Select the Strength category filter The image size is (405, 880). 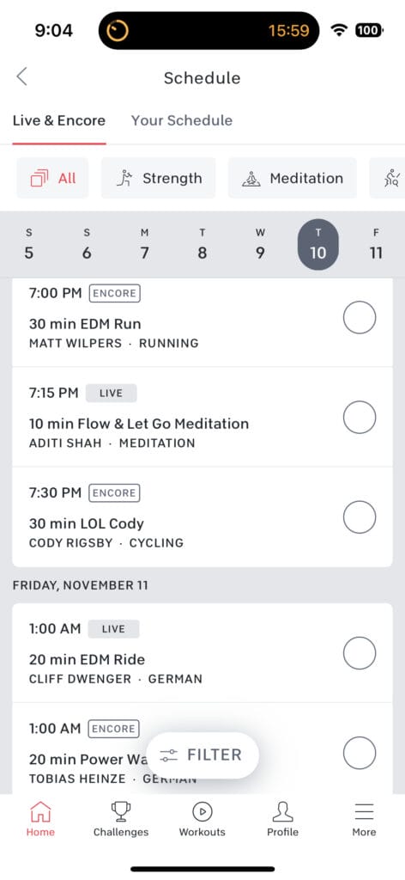(158, 178)
